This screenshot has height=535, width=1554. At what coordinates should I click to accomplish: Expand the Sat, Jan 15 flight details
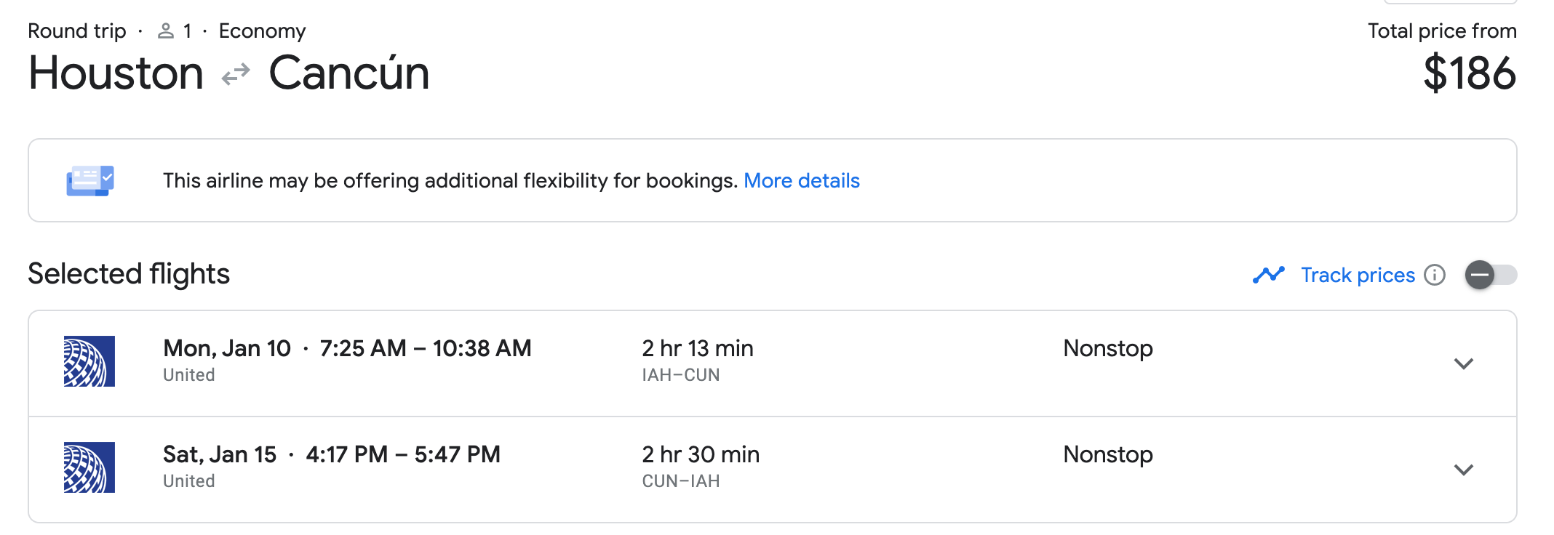point(1463,470)
